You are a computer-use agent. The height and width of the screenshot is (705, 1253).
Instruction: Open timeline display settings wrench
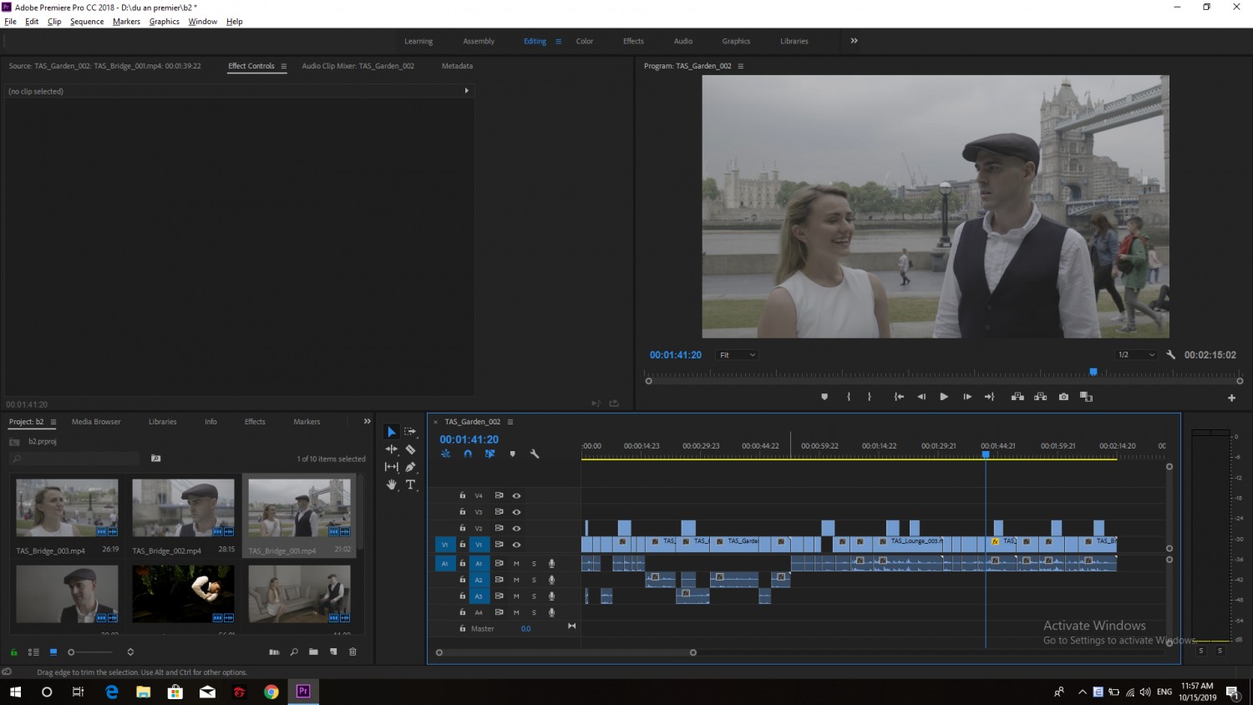tap(535, 454)
